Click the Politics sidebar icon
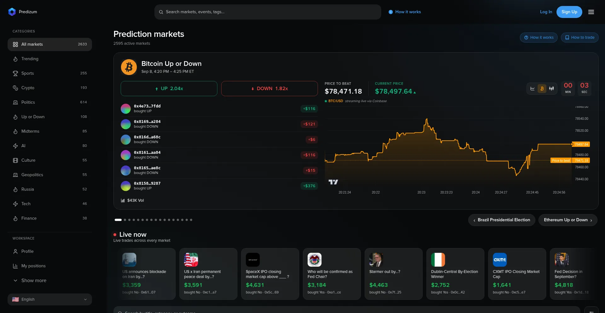The height and width of the screenshot is (313, 605). click(x=15, y=102)
